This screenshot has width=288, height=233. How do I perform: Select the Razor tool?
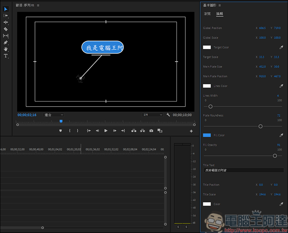pyautogui.click(x=6, y=29)
